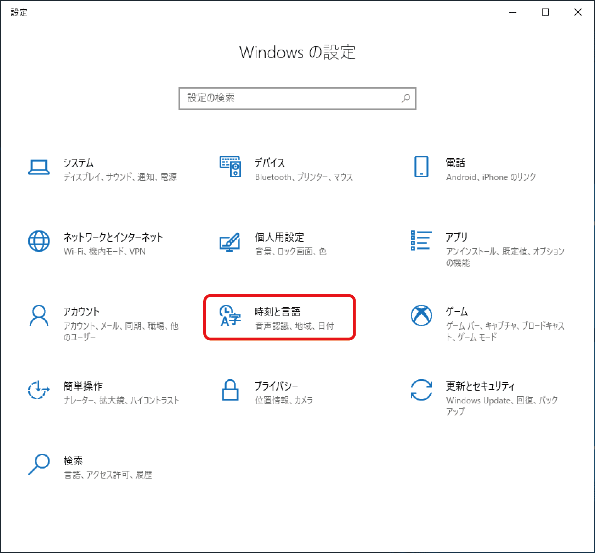
Task: Open the 更新とセキュリティ sync arrows icon
Action: tap(421, 390)
